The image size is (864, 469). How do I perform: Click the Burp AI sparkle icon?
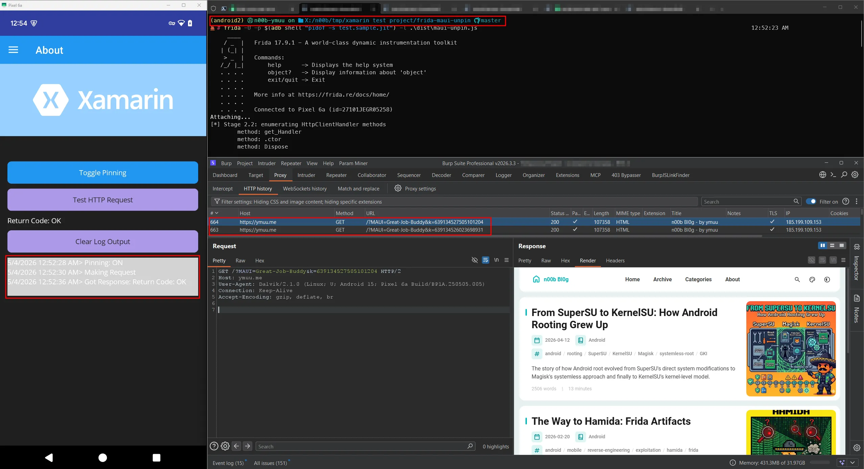(842, 463)
